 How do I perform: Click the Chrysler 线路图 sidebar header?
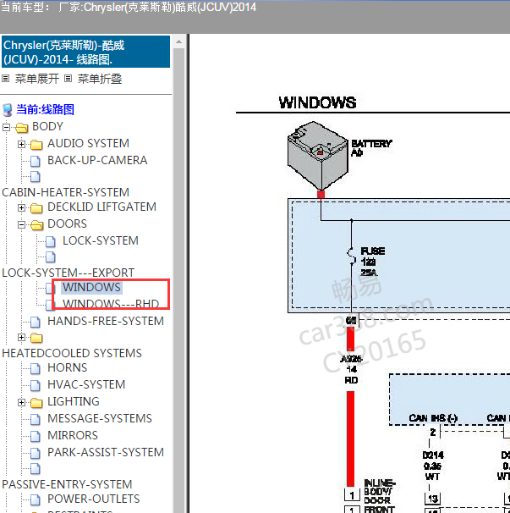(x=85, y=52)
